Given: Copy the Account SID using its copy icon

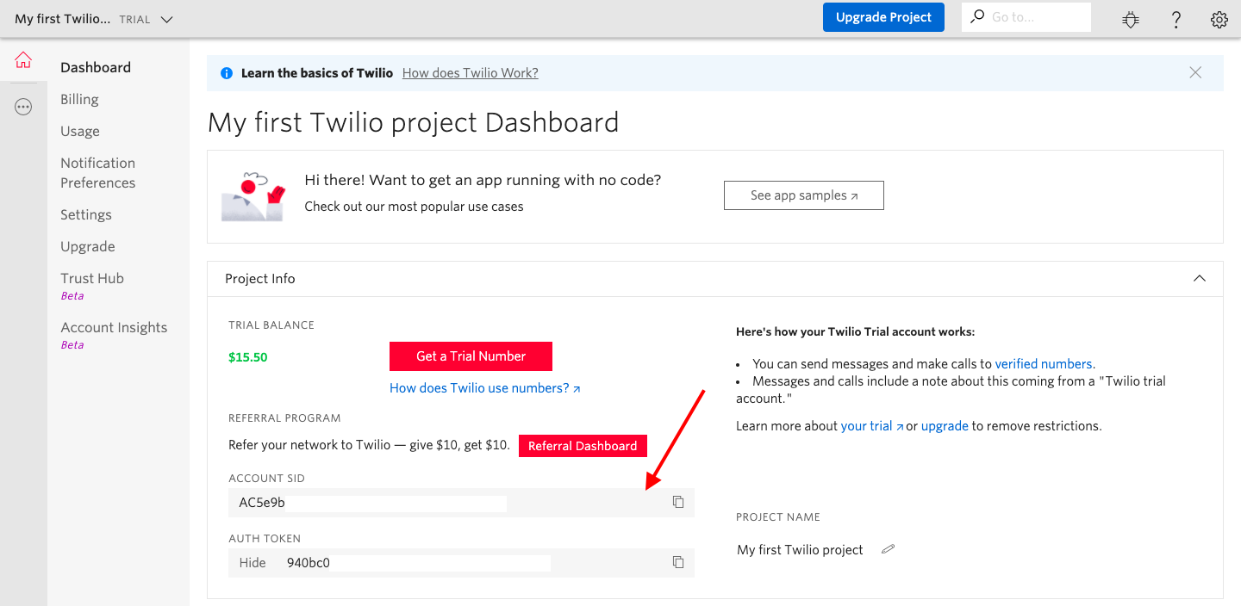Looking at the screenshot, I should point(677,502).
